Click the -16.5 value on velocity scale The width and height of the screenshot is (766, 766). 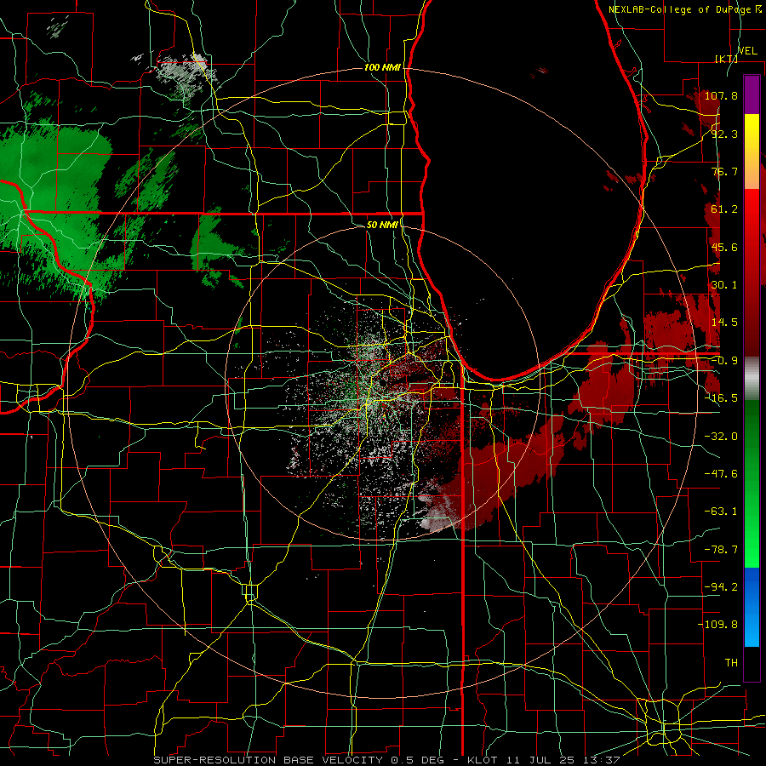721,398
